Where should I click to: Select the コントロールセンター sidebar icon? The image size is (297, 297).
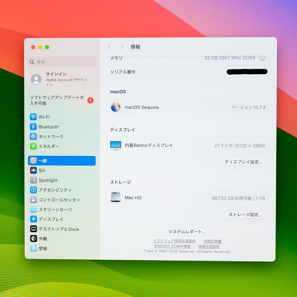click(33, 200)
